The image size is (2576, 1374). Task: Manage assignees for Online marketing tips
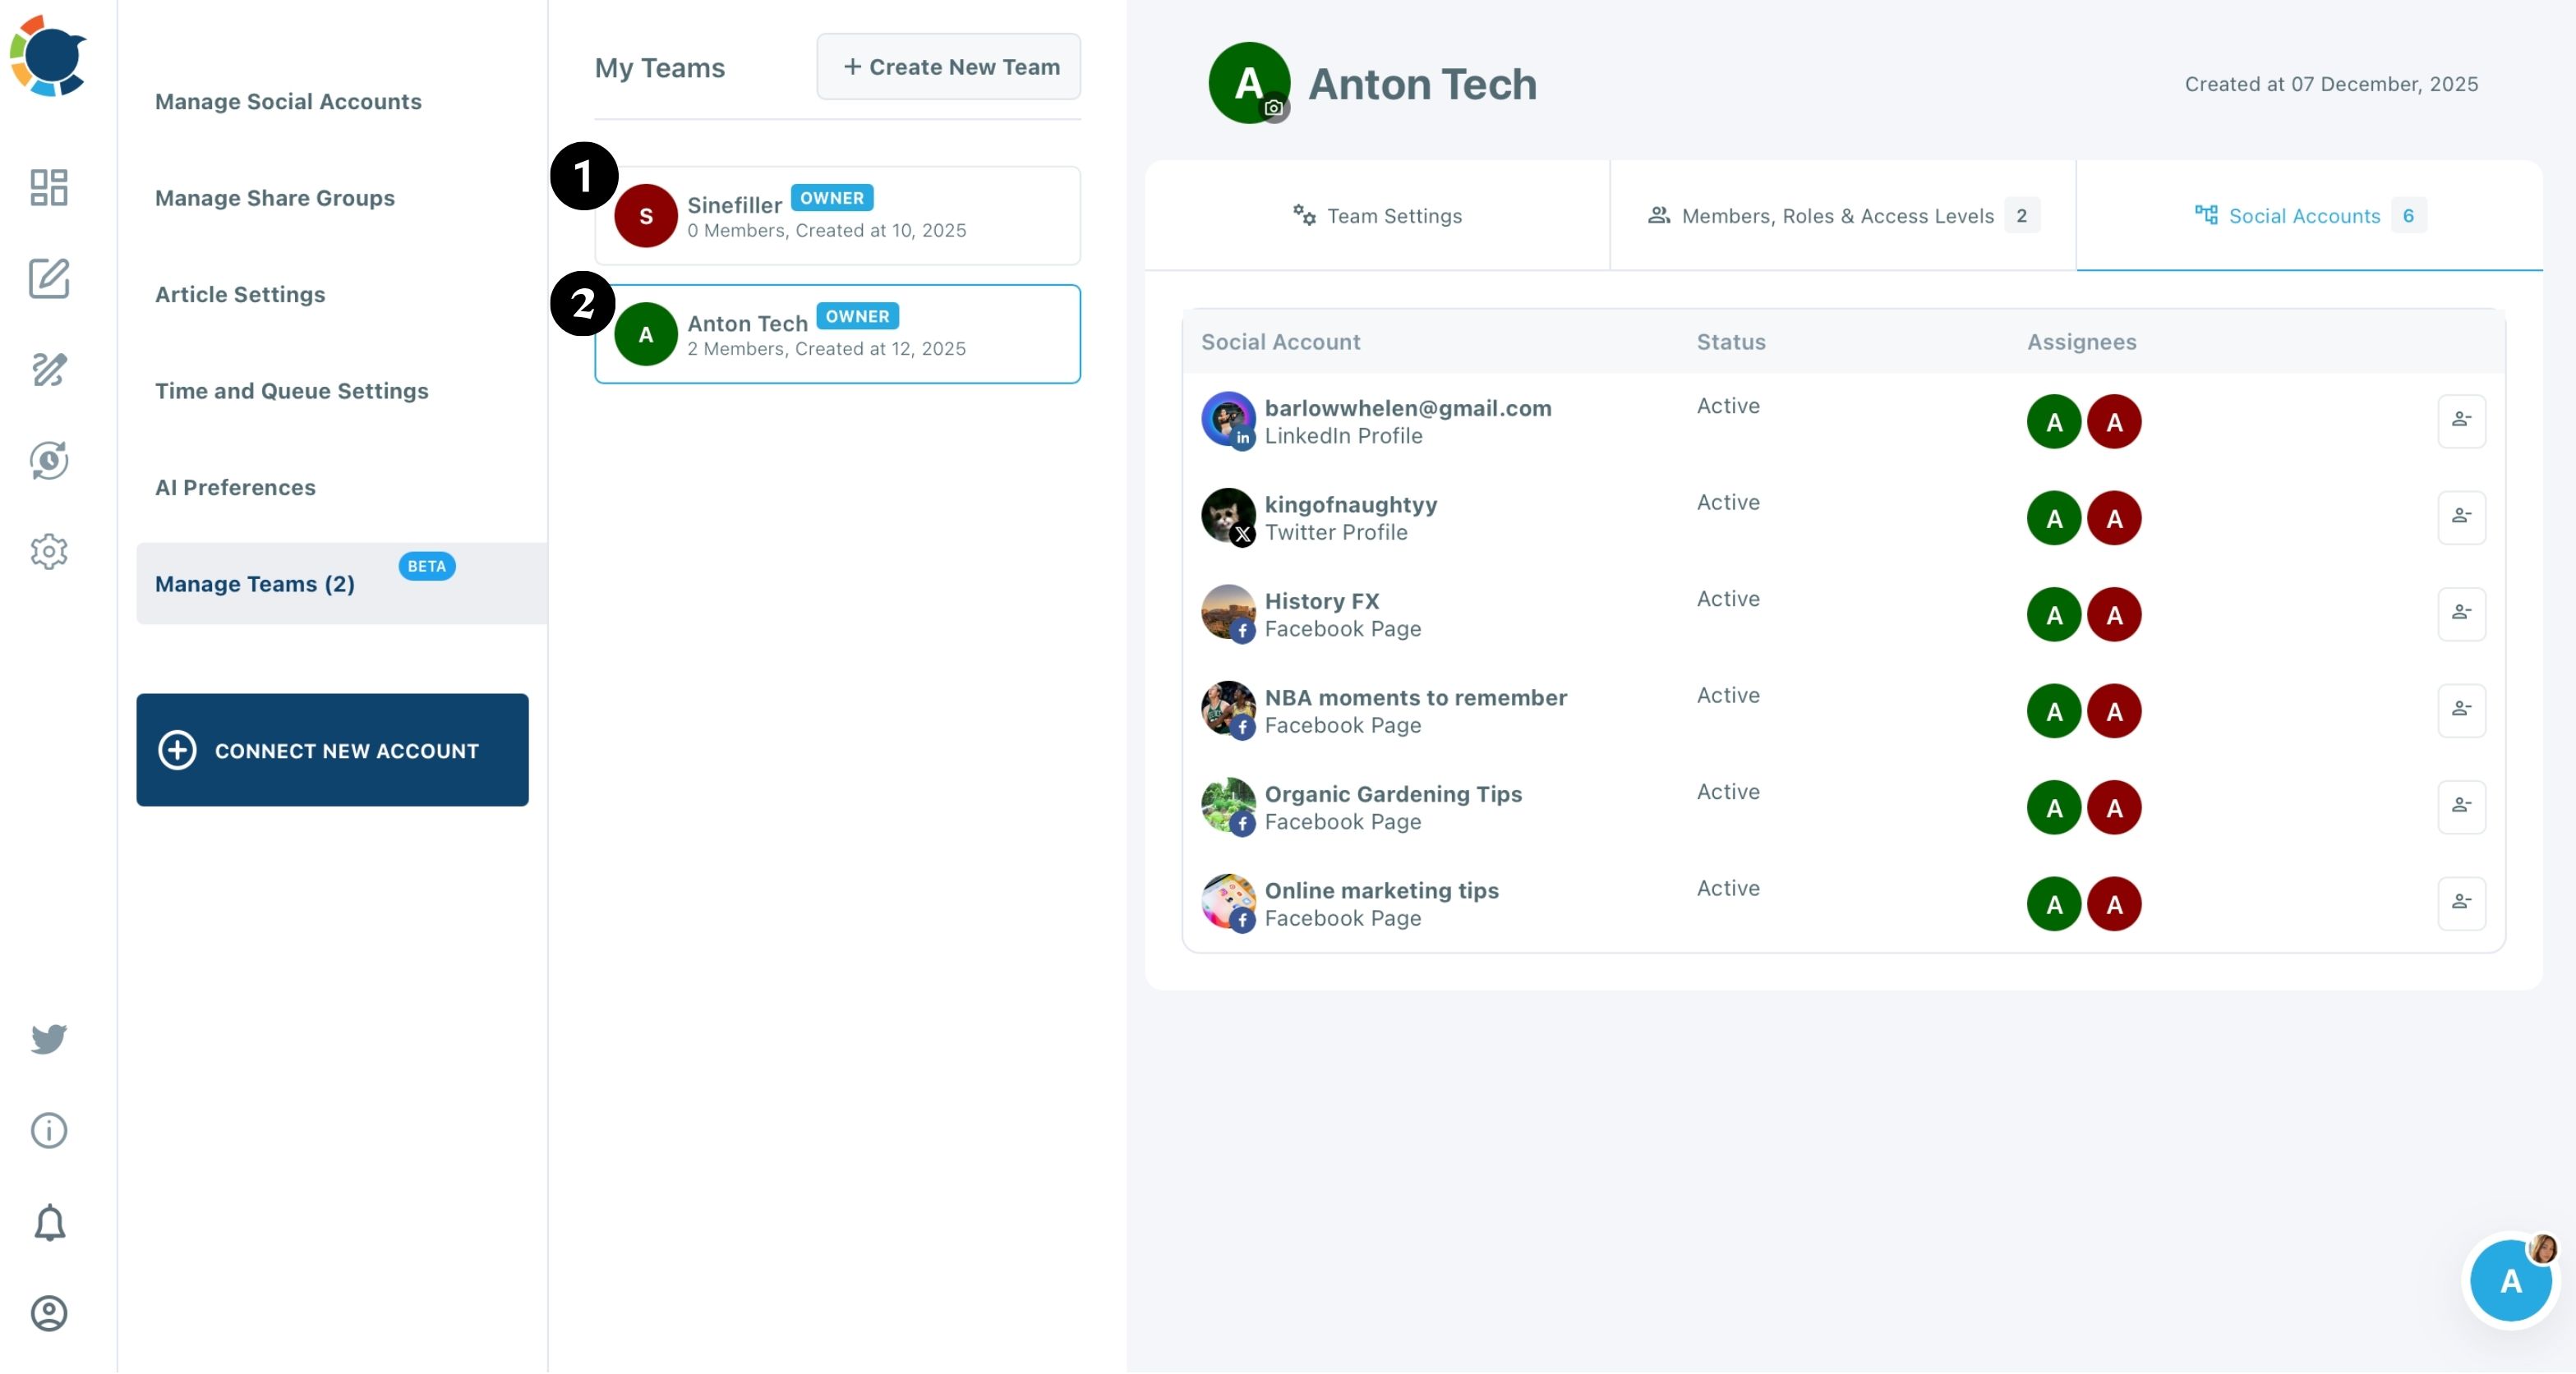2461,903
